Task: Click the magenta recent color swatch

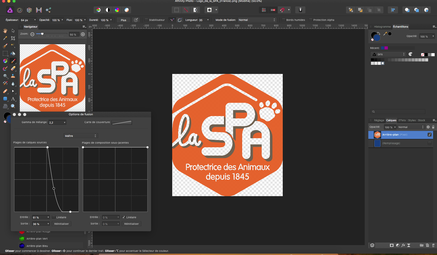Action: coord(386,48)
